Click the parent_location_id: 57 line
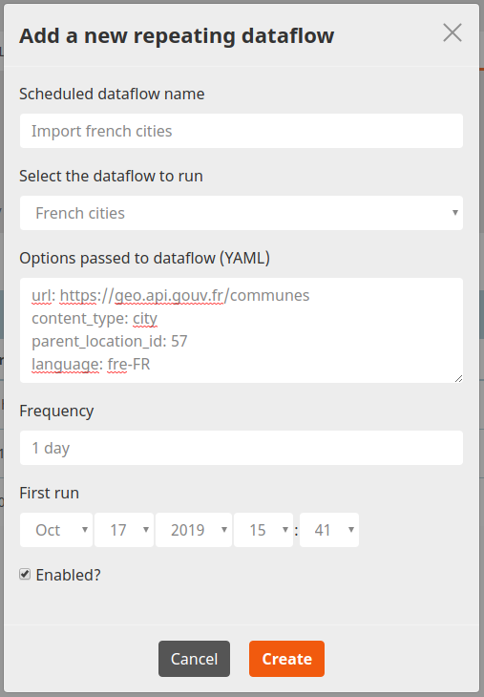The height and width of the screenshot is (697, 484). (x=110, y=342)
